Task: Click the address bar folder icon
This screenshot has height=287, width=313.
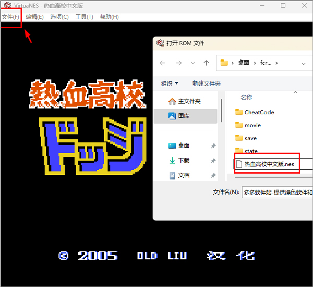Action: (x=224, y=63)
